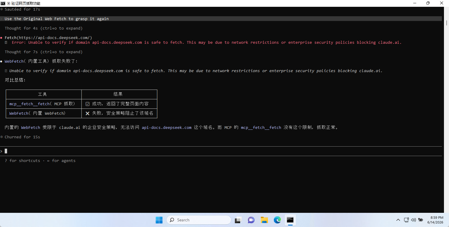Click the 'Churned for 15s' status line
449x227 pixels.
tap(22, 137)
